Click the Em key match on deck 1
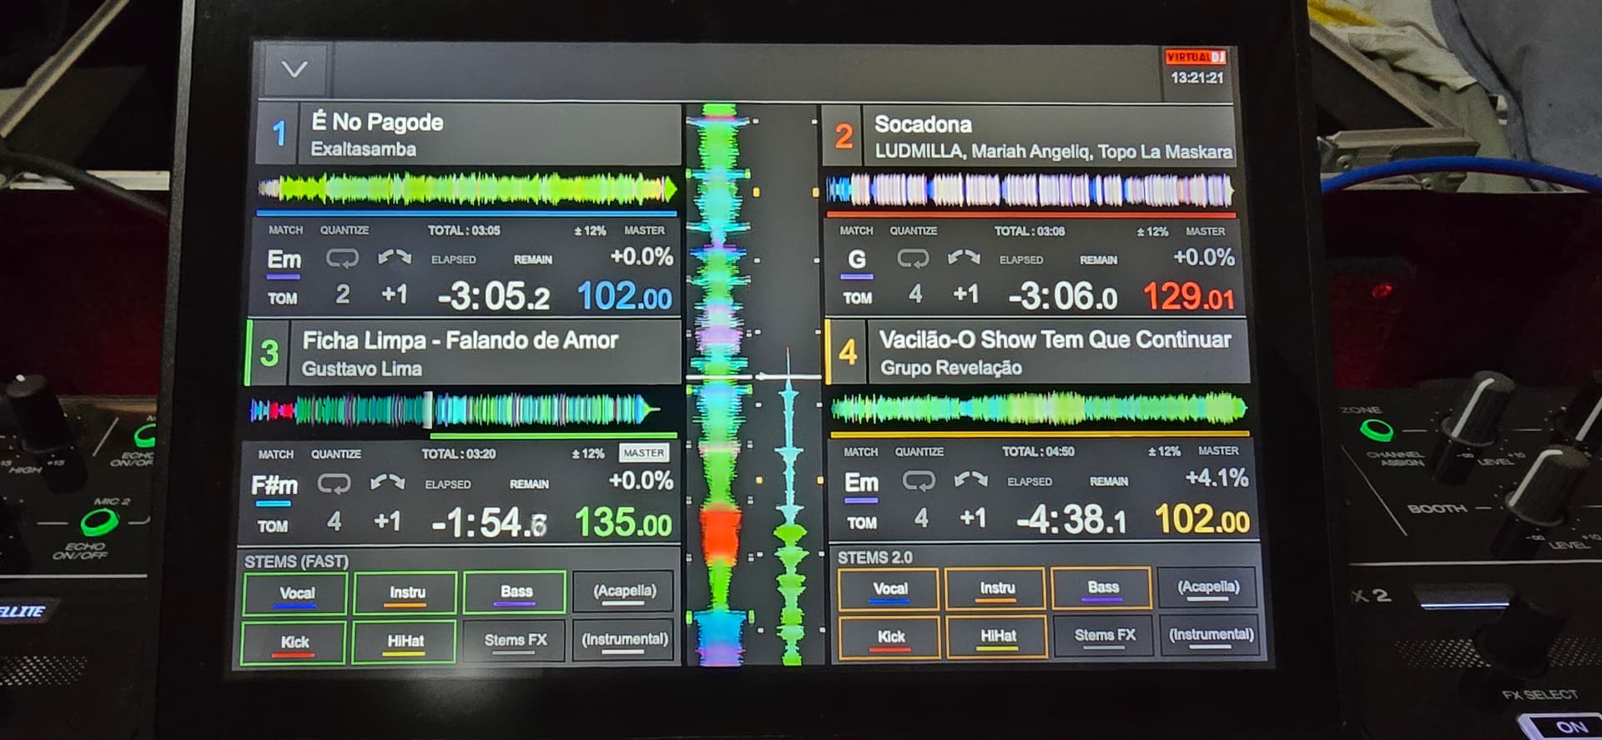The height and width of the screenshot is (740, 1602). point(284,261)
